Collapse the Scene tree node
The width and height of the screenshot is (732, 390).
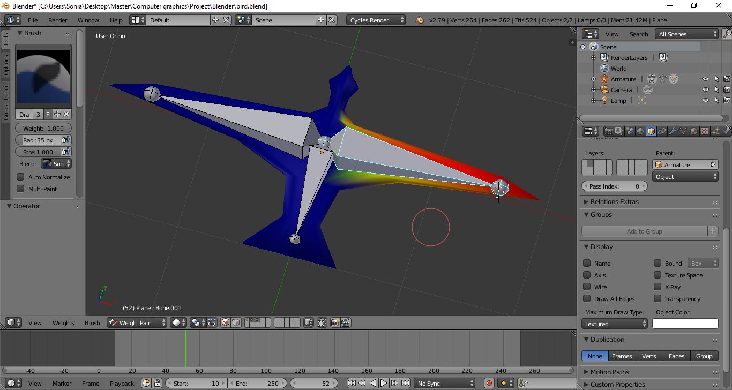click(583, 47)
